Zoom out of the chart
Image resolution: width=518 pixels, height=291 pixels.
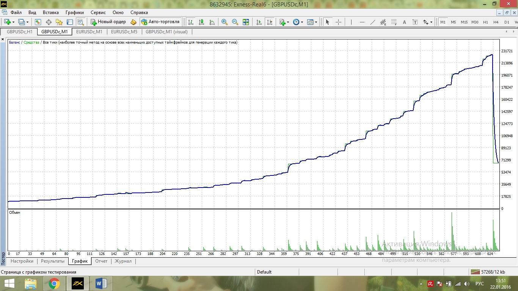[235, 22]
